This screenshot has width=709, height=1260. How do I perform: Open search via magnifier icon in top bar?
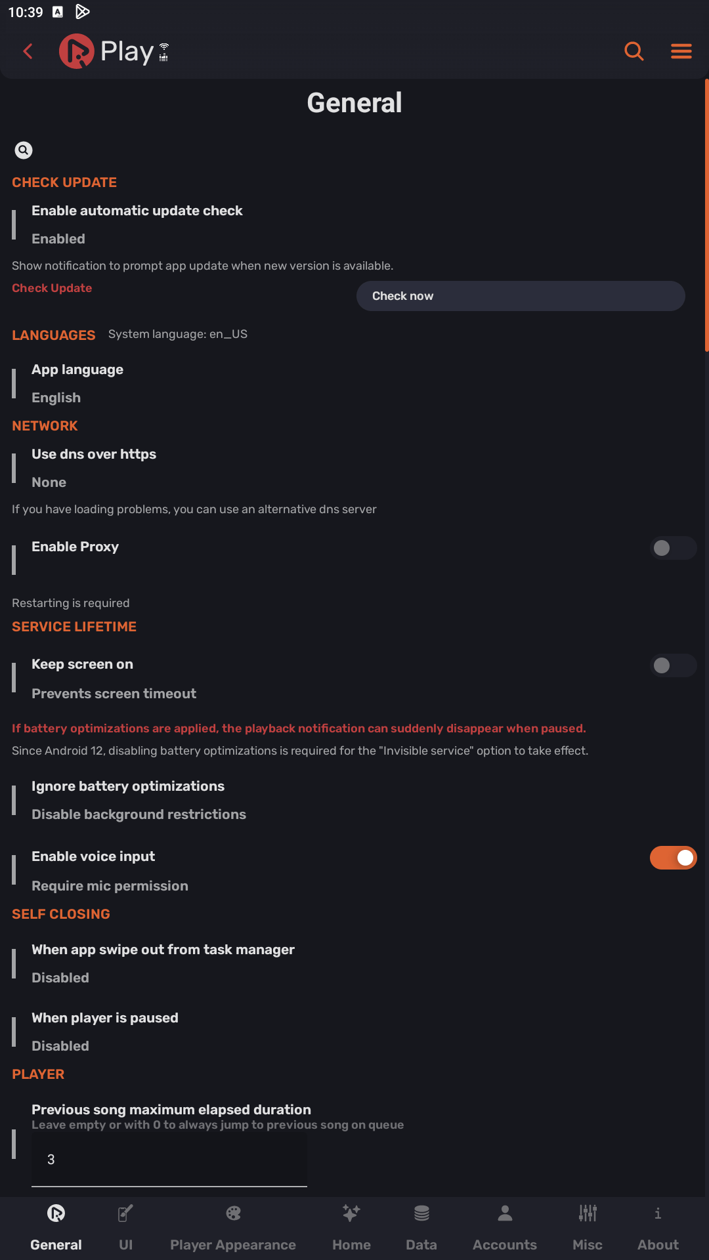point(634,51)
